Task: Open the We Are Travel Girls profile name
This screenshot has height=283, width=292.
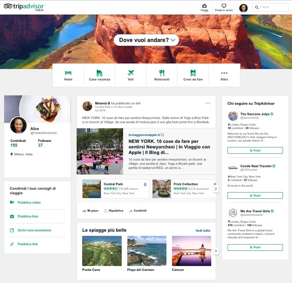Action: 255,211
